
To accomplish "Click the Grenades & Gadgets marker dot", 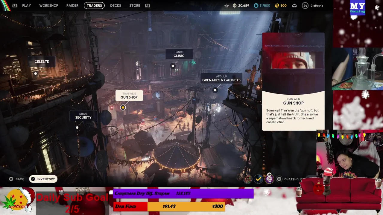I will tap(215, 90).
